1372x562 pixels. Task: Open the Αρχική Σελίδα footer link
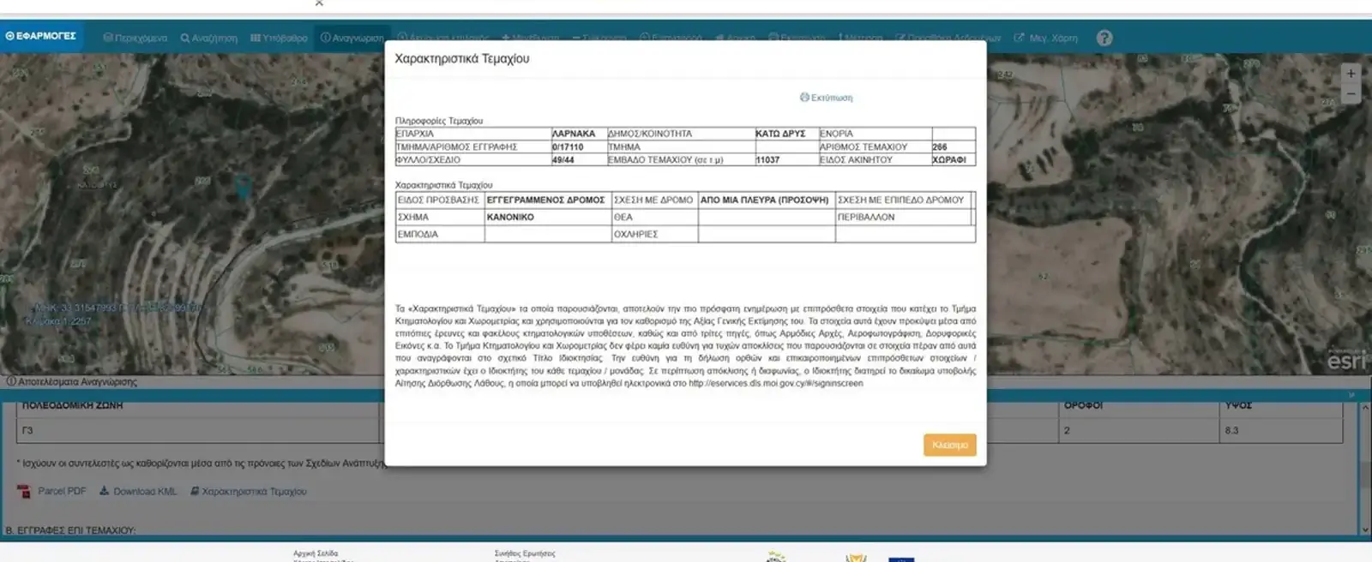[316, 553]
